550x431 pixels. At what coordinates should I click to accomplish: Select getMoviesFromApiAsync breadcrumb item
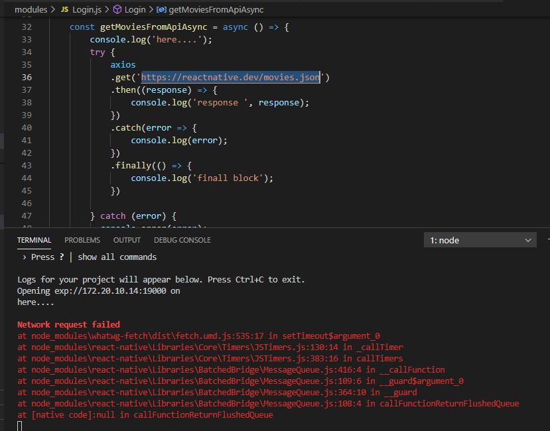[x=216, y=9]
